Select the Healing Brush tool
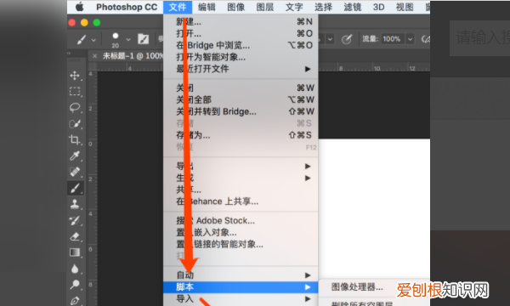The height and width of the screenshot is (306, 510). click(75, 172)
